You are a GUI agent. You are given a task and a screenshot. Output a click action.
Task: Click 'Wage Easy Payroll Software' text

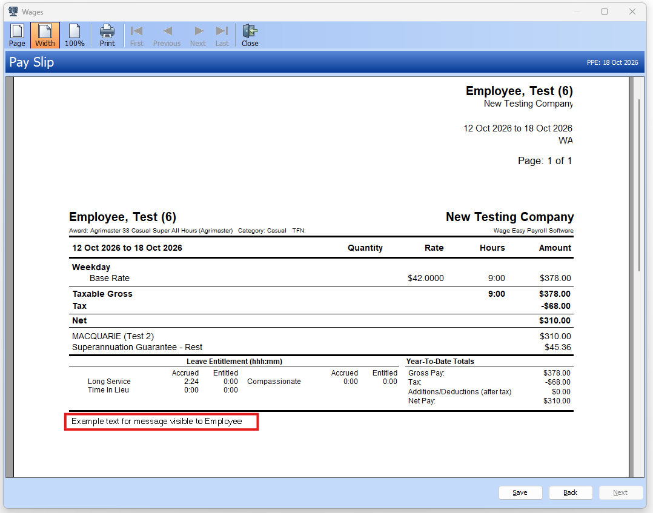(x=534, y=231)
